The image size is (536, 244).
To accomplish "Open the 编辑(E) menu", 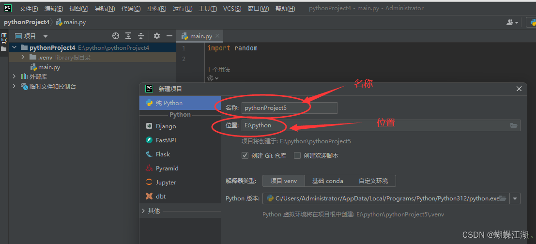I will (x=54, y=9).
